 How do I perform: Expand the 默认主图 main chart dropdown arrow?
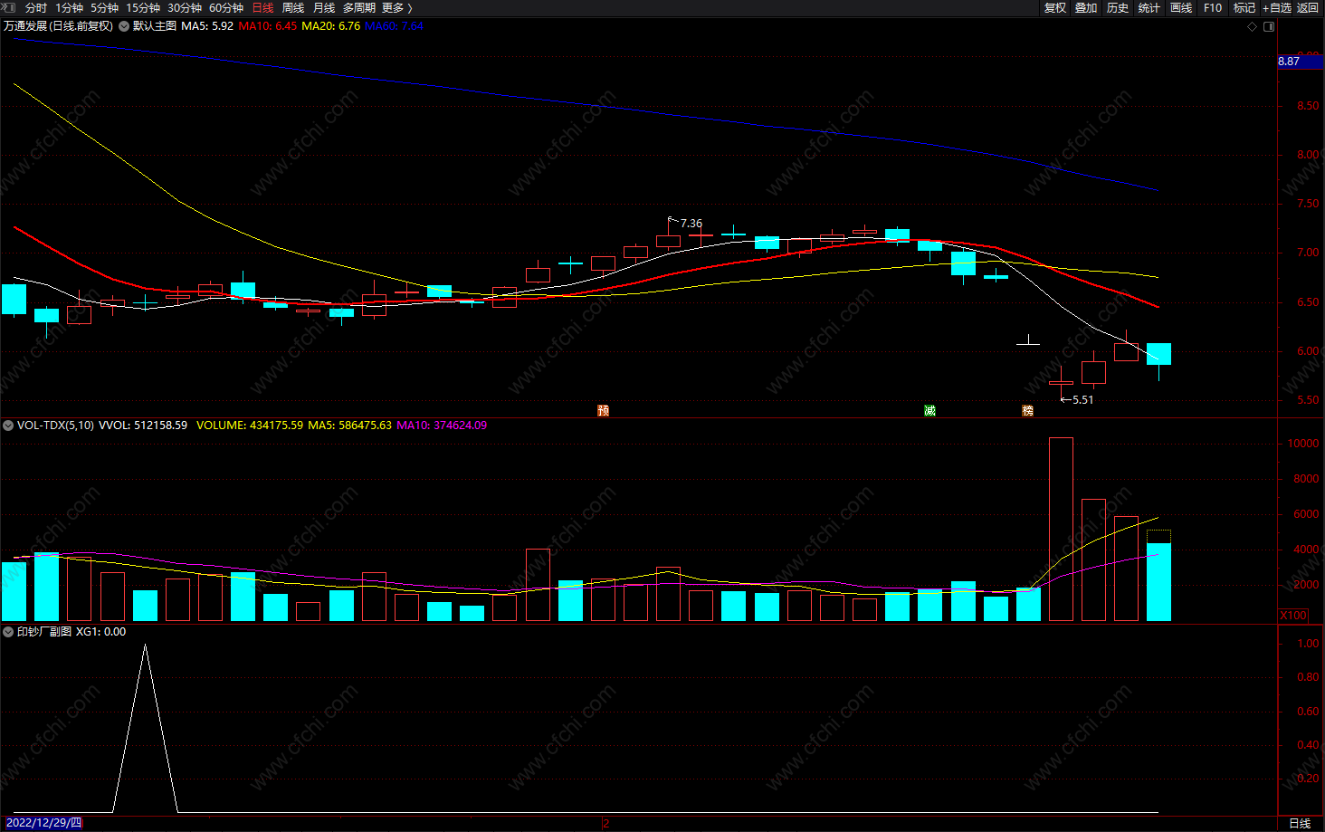pyautogui.click(x=124, y=26)
